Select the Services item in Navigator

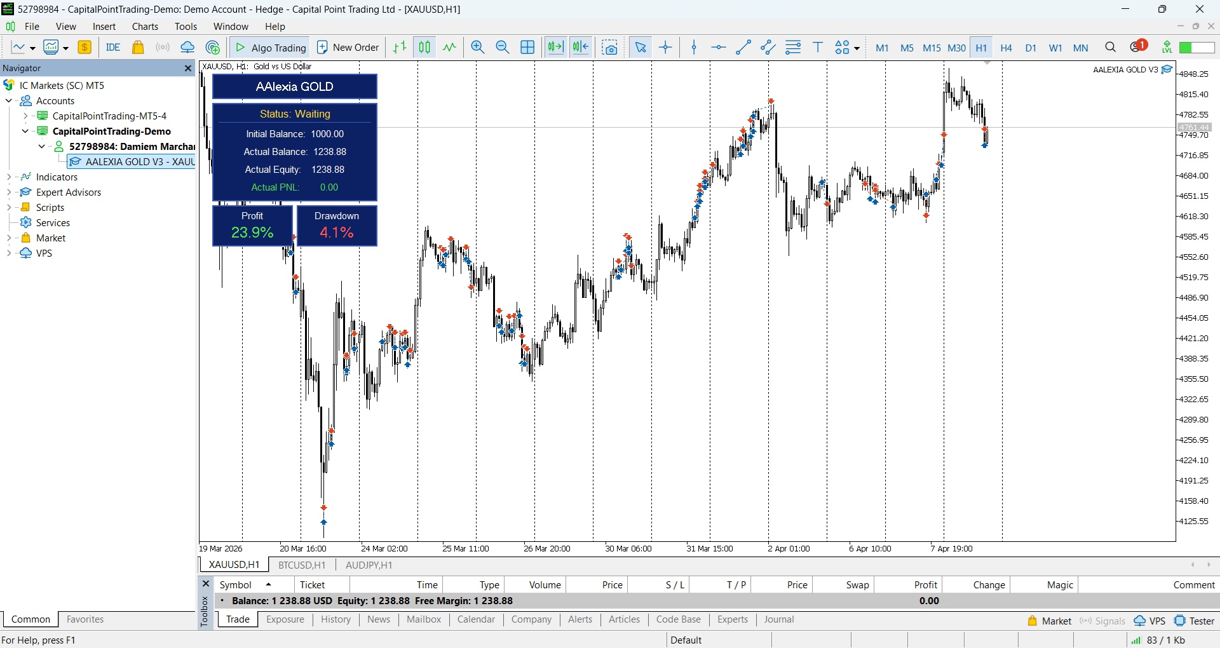point(53,223)
